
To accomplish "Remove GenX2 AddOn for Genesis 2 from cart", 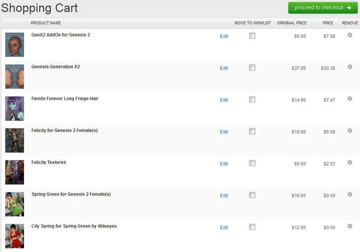I will tap(350, 35).
